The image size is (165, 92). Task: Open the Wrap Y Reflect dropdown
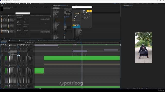pyautogui.click(x=68, y=28)
